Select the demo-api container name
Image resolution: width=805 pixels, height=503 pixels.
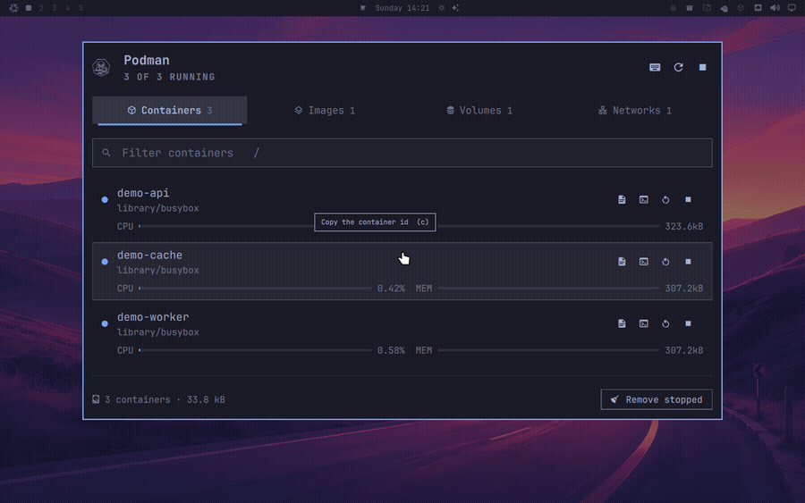coord(143,193)
